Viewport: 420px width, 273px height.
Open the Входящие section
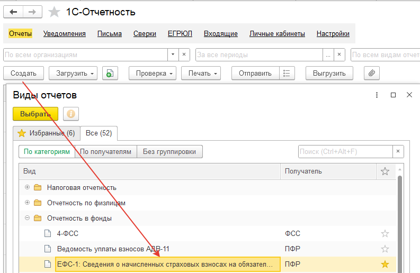click(x=221, y=33)
